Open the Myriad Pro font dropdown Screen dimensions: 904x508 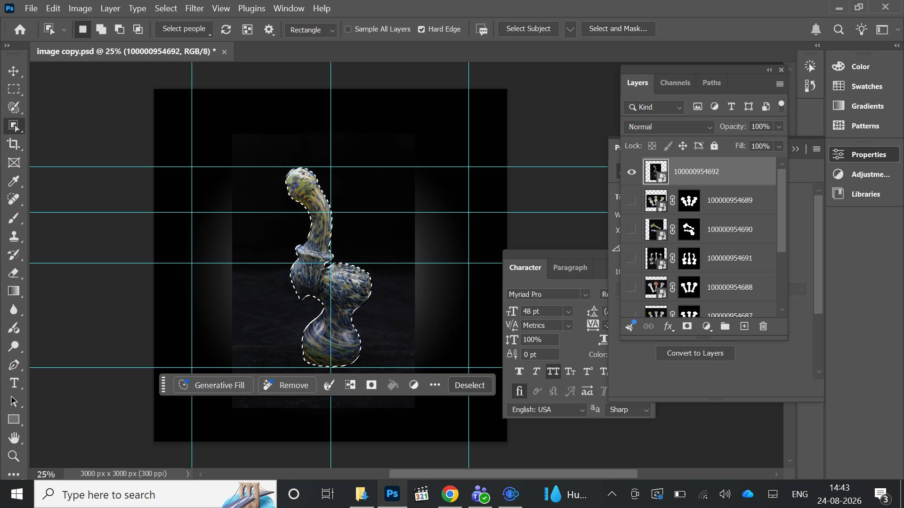pos(549,294)
